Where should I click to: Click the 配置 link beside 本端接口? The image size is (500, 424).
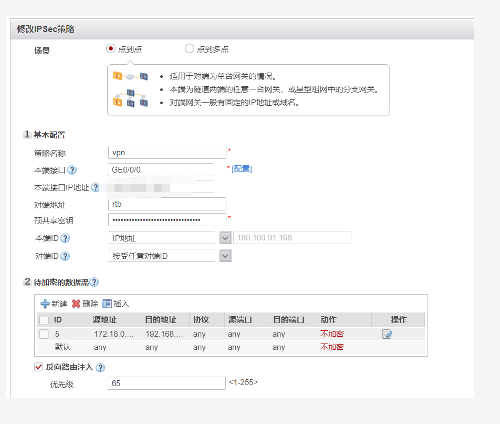[x=242, y=169]
